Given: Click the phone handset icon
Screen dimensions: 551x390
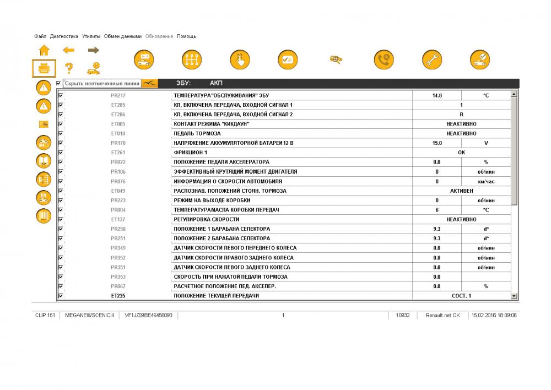Looking at the screenshot, I should click(383, 59).
